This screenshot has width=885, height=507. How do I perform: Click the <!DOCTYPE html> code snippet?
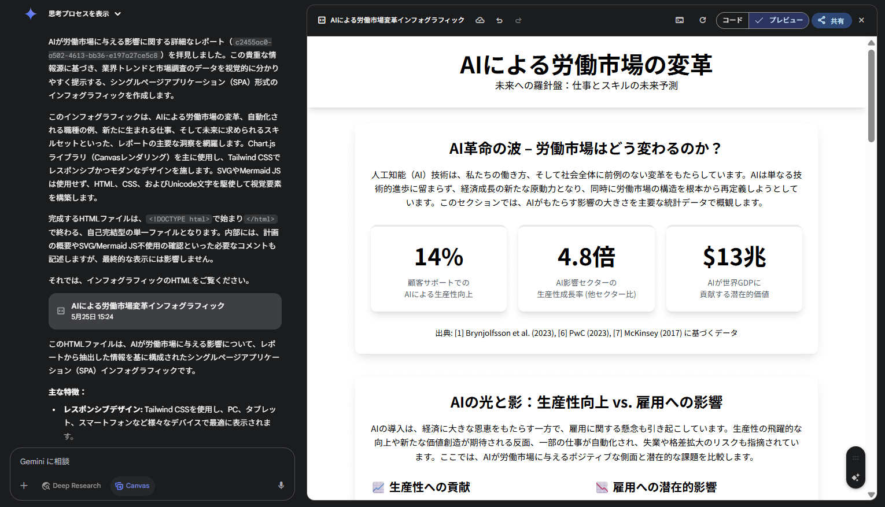pyautogui.click(x=179, y=219)
